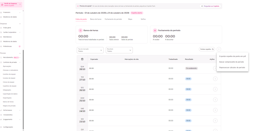Expand the Financeiro section chevron
The height and width of the screenshot is (131, 271).
point(20,12)
